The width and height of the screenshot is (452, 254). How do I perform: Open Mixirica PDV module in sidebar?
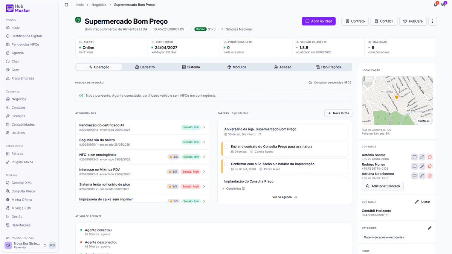[x=31, y=208]
